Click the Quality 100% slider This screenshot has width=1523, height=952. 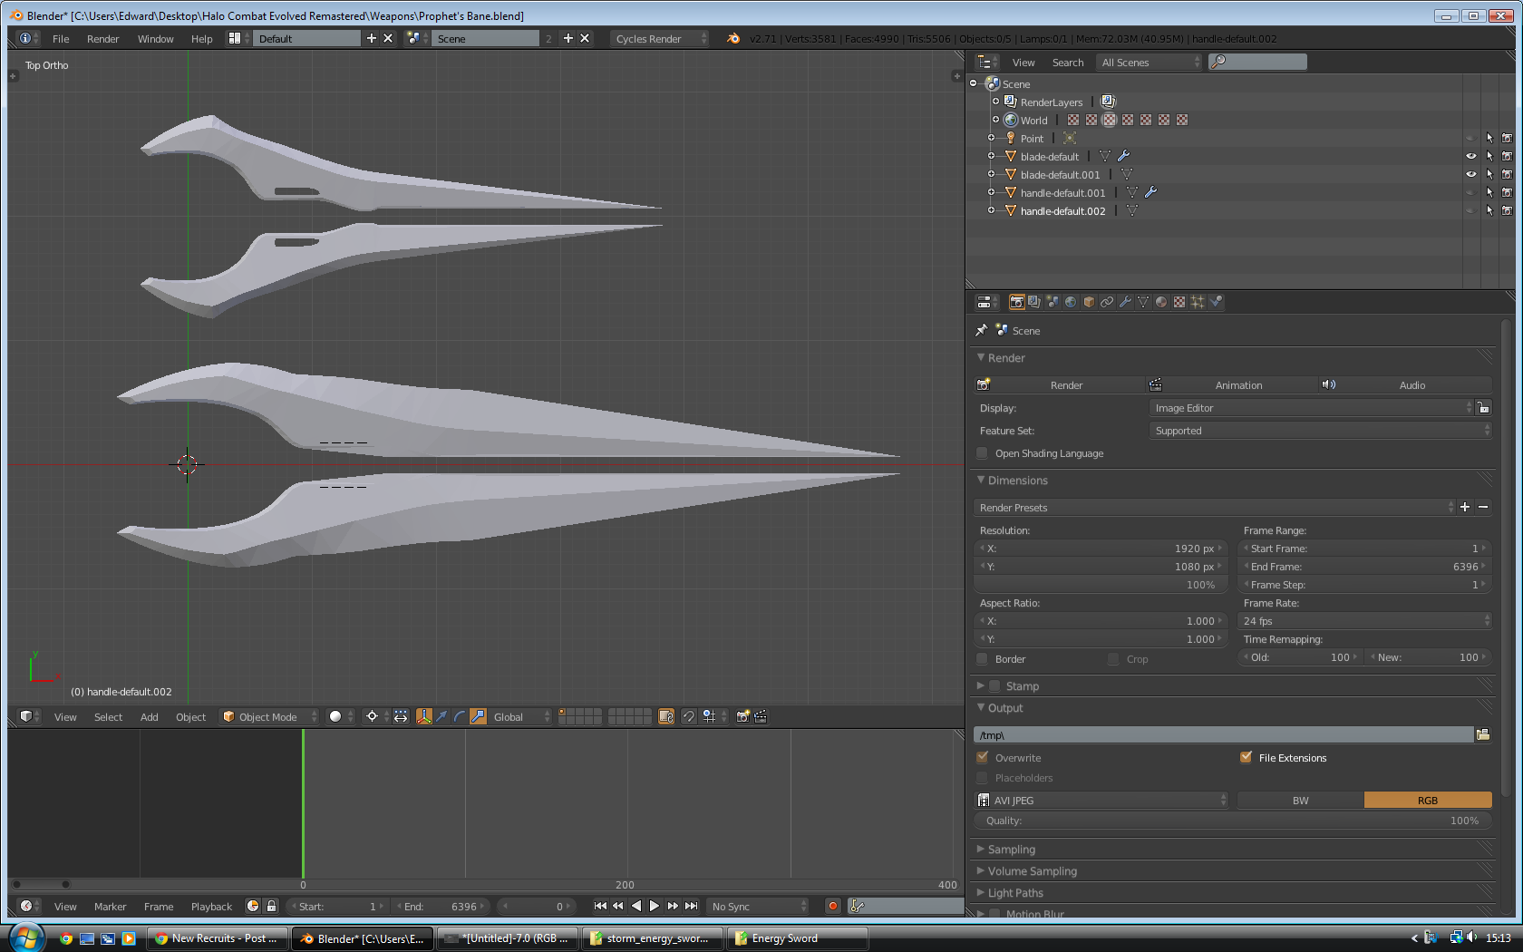1233,821
